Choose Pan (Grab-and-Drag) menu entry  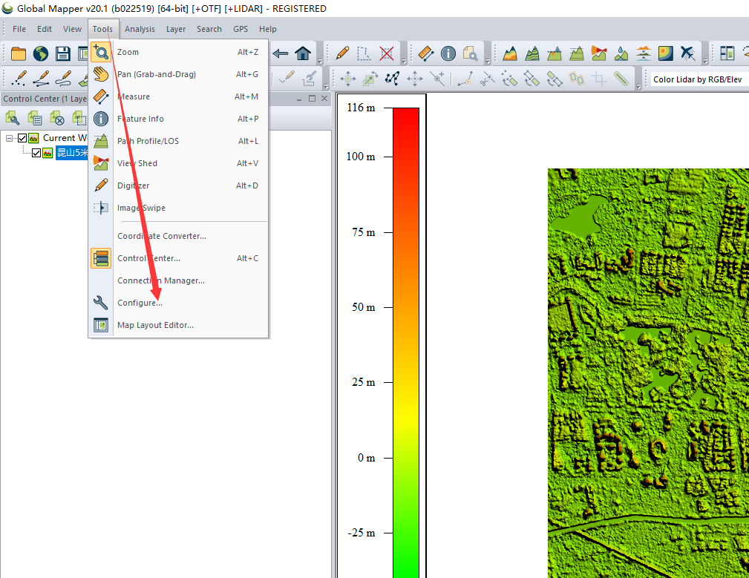pyautogui.click(x=178, y=74)
